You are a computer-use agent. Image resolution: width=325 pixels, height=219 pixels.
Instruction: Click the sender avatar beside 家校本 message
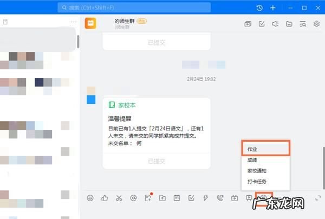tap(91, 95)
